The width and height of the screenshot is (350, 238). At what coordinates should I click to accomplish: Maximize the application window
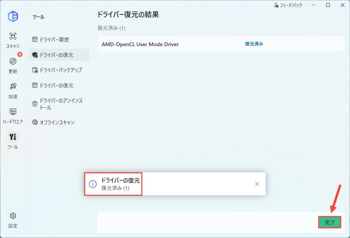pos(328,5)
